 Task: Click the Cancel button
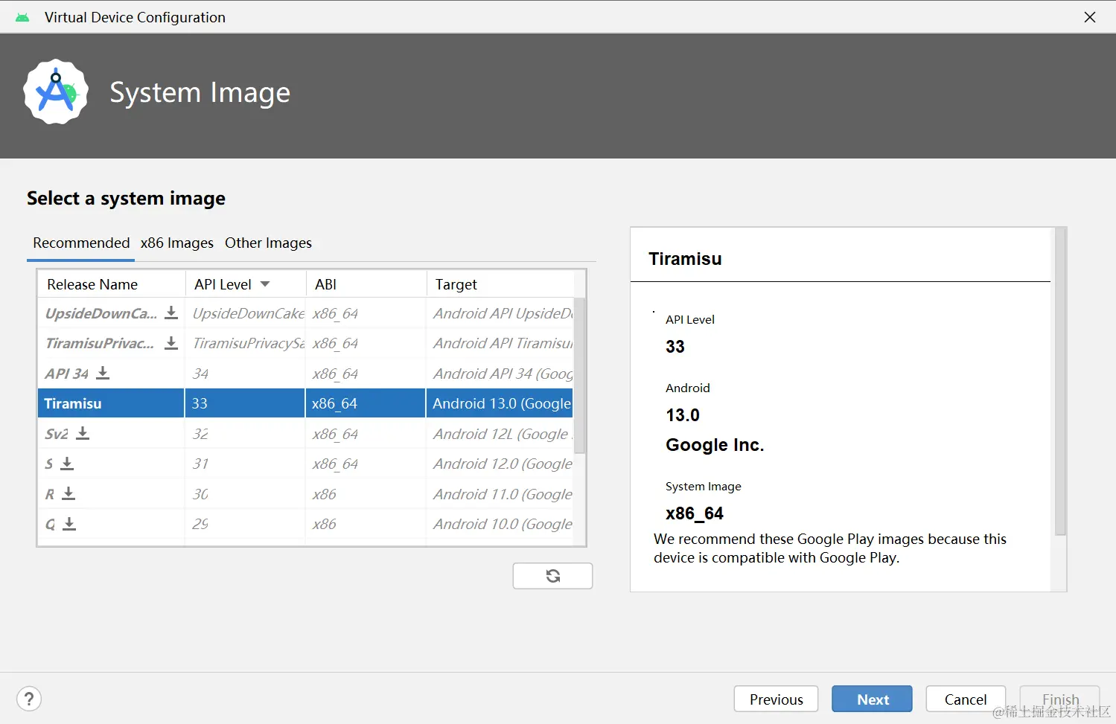click(x=966, y=699)
